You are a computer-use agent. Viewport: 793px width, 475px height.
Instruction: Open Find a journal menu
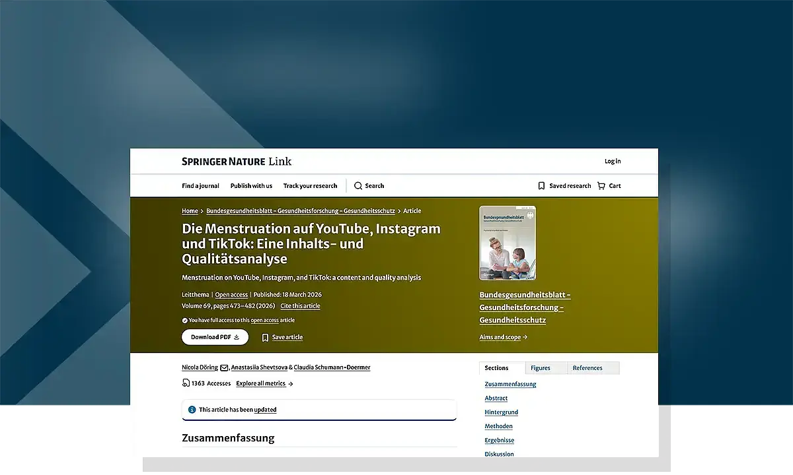[201, 186]
